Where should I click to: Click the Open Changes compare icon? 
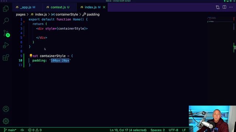(218, 7)
